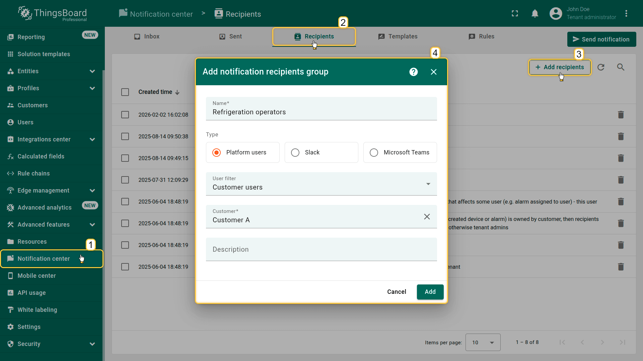Open the Inbox tab
The height and width of the screenshot is (361, 643).
click(147, 36)
